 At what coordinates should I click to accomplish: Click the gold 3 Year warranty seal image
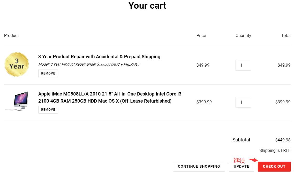click(17, 65)
